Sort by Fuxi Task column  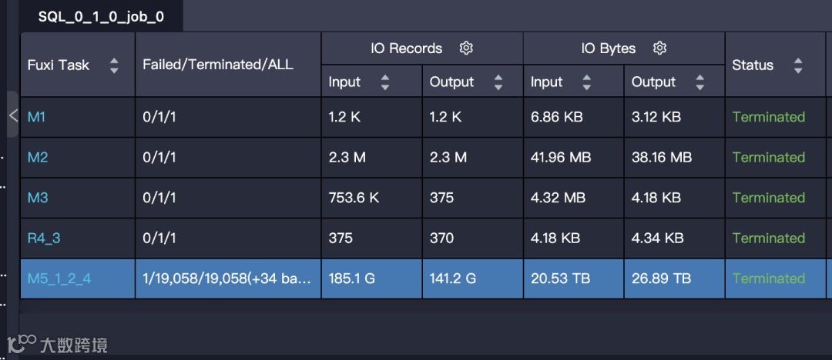(114, 65)
